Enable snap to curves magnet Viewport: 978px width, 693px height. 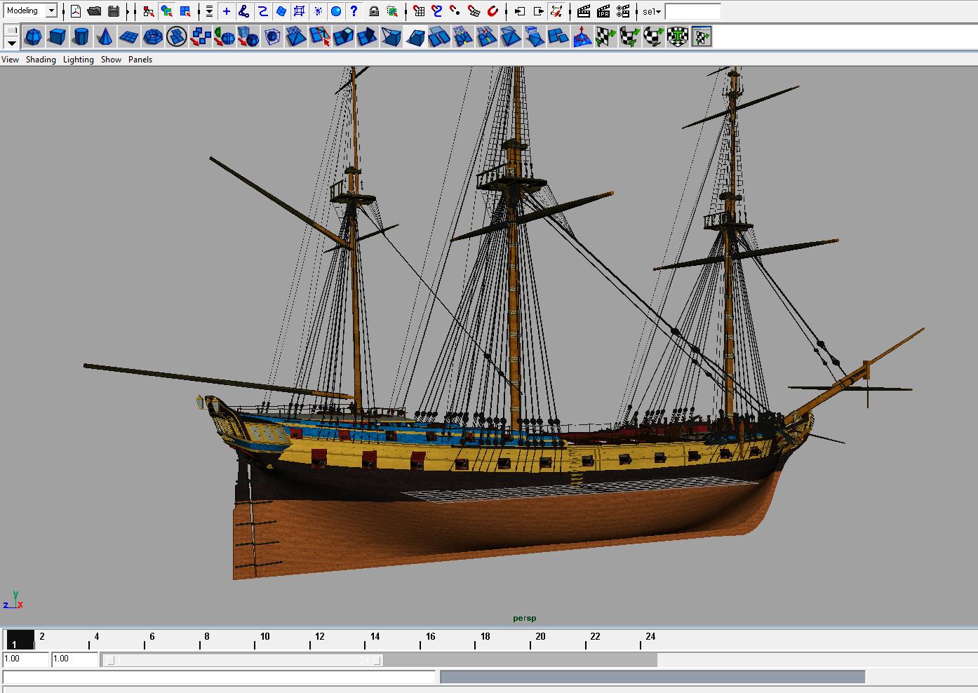pos(437,11)
